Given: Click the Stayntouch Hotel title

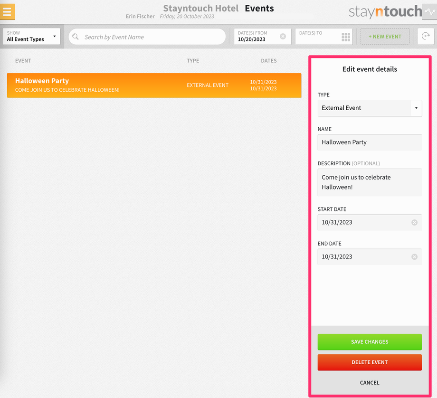Looking at the screenshot, I should point(200,9).
